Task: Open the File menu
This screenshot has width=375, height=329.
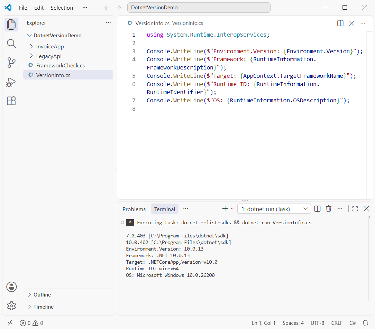Action: [23, 8]
